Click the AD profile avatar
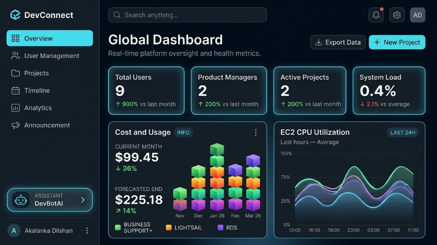437x245 pixels. [417, 15]
